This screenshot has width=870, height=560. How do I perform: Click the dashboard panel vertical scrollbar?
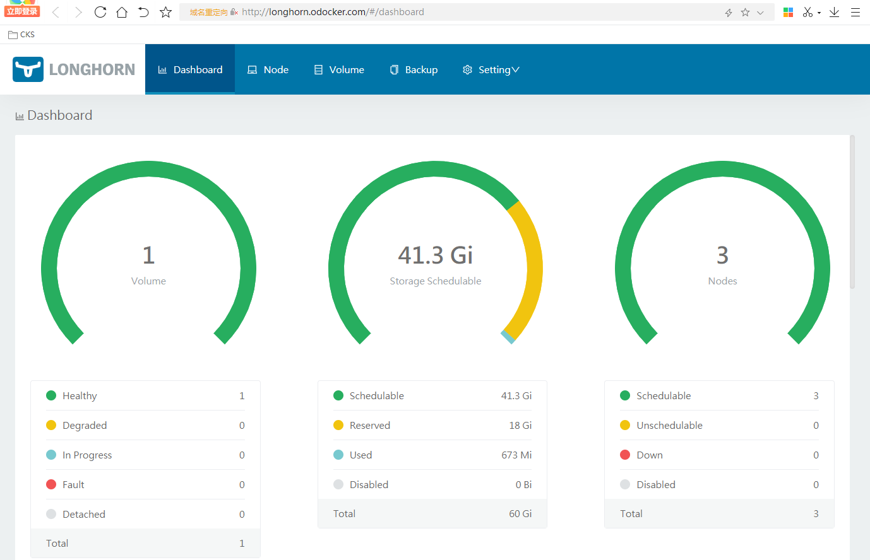point(852,212)
